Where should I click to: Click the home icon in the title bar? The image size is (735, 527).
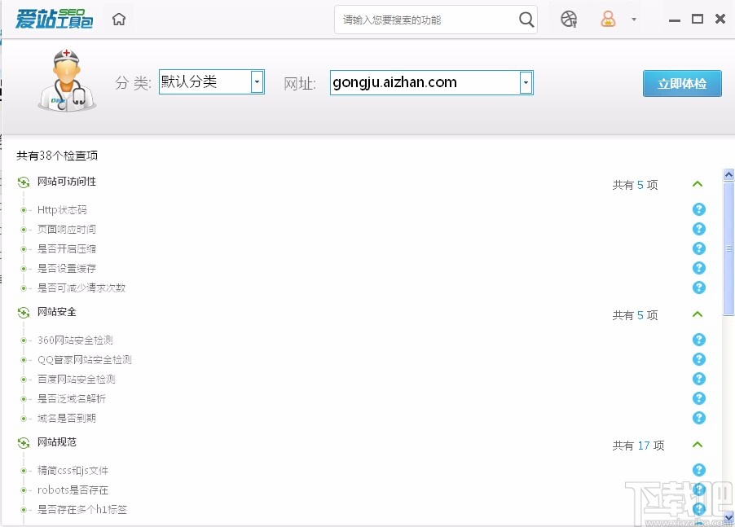click(x=117, y=18)
